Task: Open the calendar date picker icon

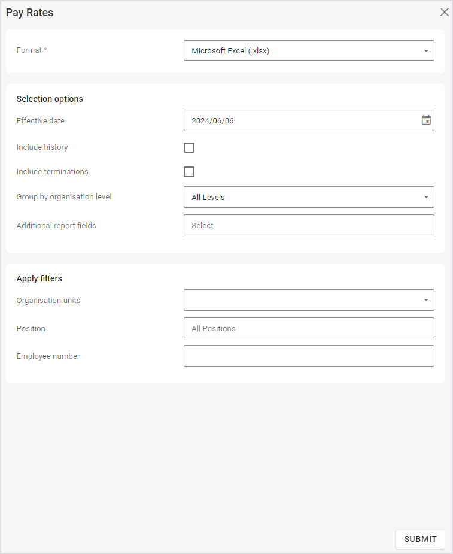Action: coord(426,120)
